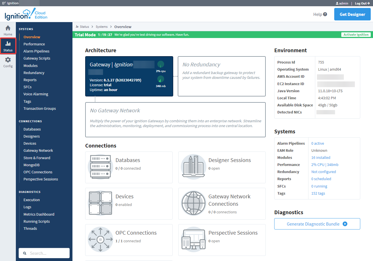Click the memory usage gauge icon
The height and width of the screenshot is (261, 373).
[x=161, y=79]
